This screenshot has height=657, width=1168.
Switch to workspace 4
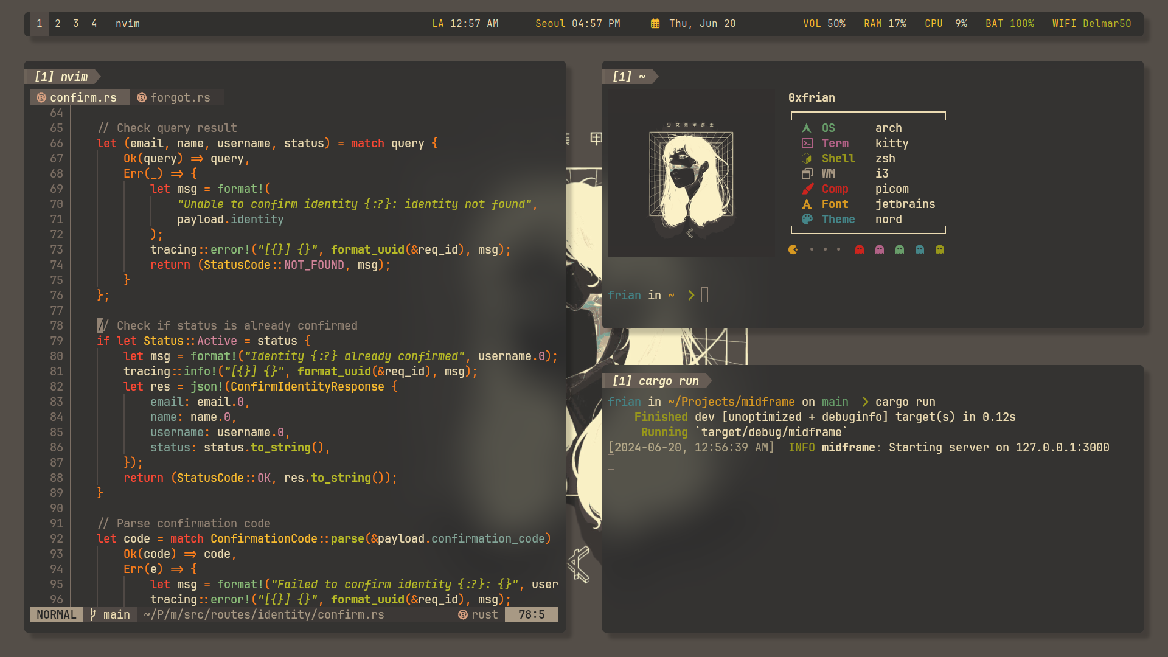click(x=94, y=24)
